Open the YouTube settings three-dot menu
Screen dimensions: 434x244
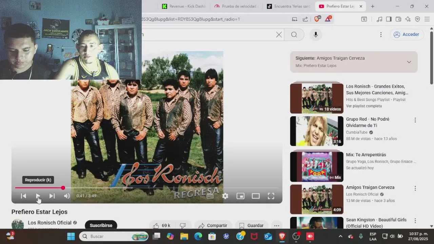point(381,35)
